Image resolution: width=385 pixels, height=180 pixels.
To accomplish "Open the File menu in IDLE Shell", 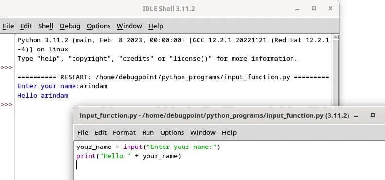I will click(x=8, y=26).
